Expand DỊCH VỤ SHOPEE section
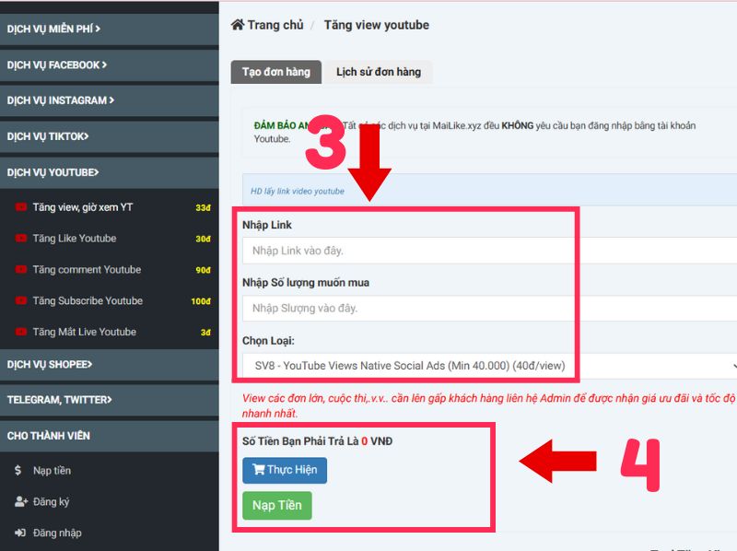737x551 pixels. point(109,364)
